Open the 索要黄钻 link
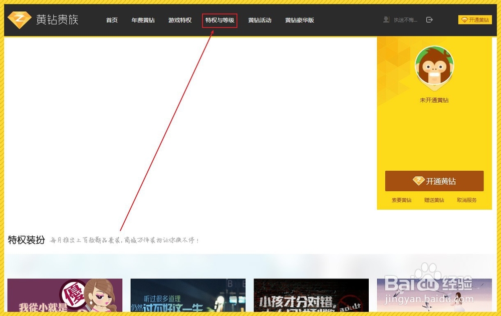 (x=402, y=200)
